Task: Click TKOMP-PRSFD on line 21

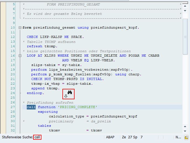Action: click(65, 79)
